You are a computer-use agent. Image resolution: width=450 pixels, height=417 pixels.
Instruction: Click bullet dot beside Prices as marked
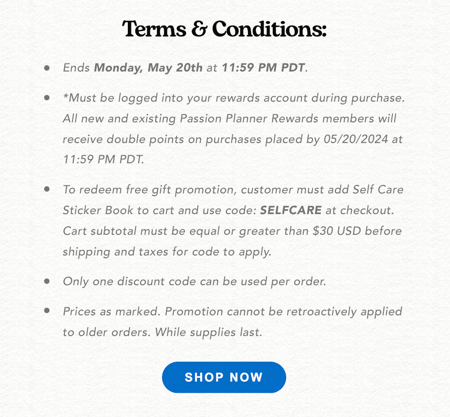click(x=47, y=310)
